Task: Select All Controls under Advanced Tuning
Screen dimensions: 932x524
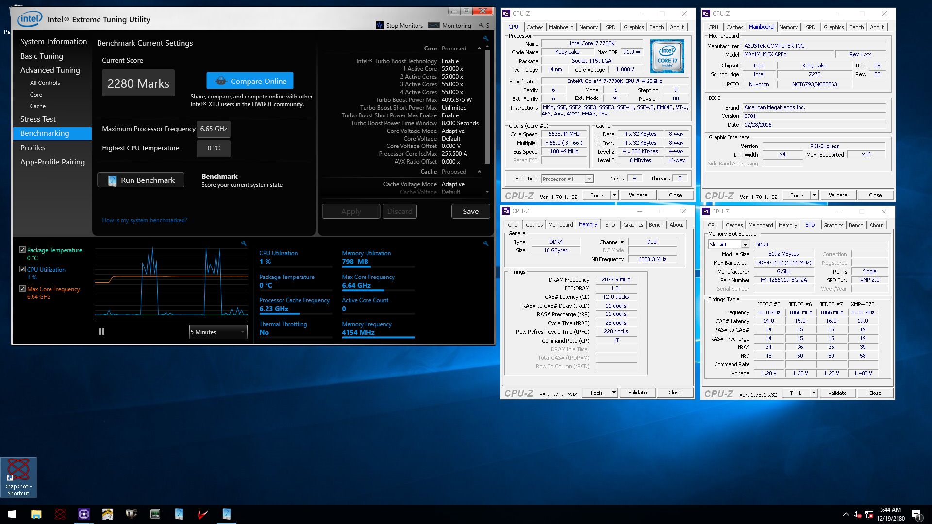Action: [x=45, y=83]
